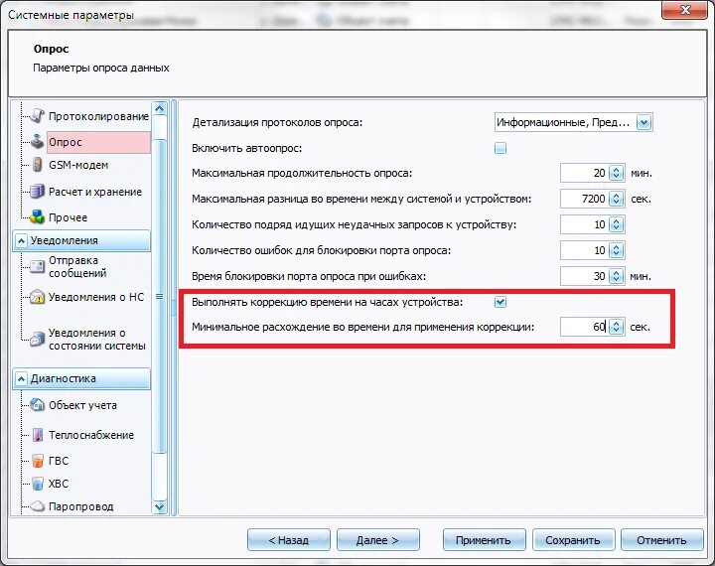Screen dimensions: 715x566
Task: Click the Отменить button
Action: (x=661, y=540)
